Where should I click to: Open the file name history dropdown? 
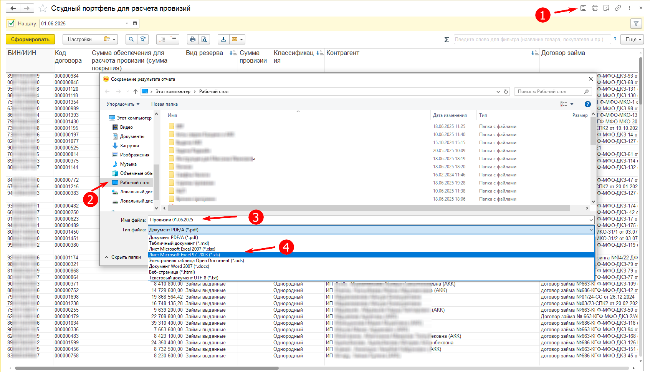coord(591,220)
